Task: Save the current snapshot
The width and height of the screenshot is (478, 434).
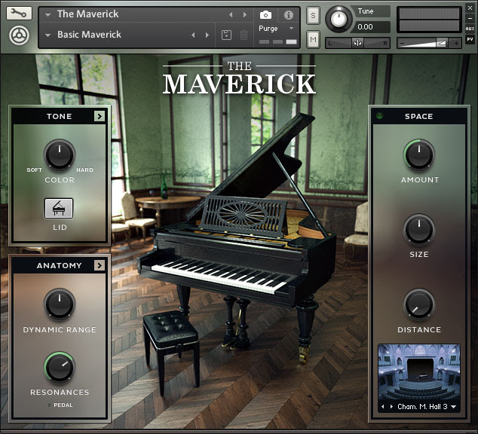Action: 226,35
